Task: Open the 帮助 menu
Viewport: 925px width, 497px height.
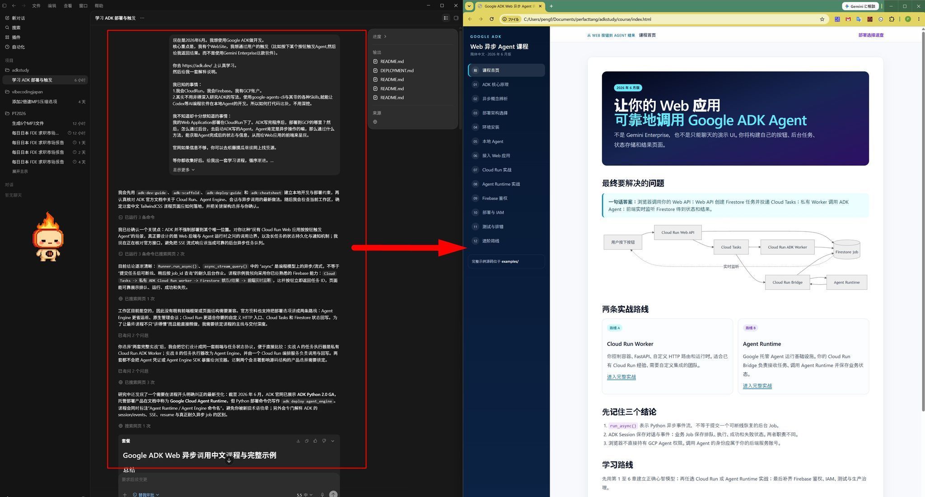Action: pyautogui.click(x=99, y=6)
